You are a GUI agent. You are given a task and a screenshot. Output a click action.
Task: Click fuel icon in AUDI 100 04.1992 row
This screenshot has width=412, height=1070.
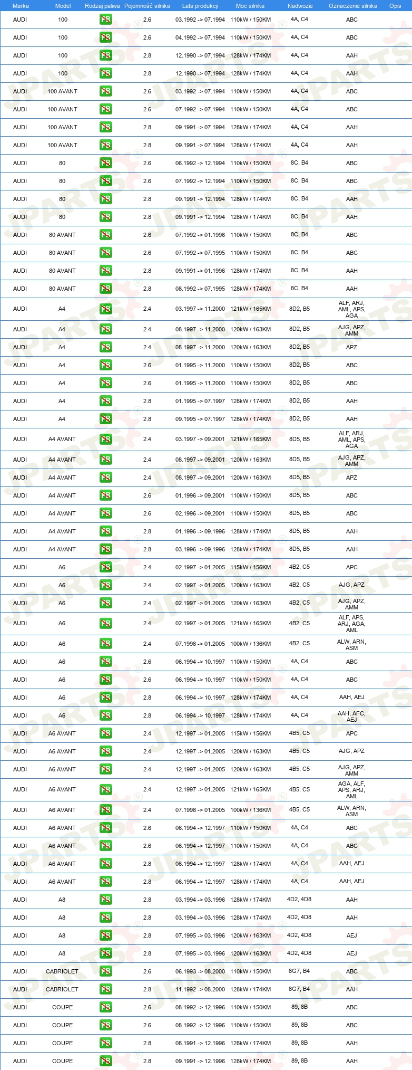pos(105,37)
